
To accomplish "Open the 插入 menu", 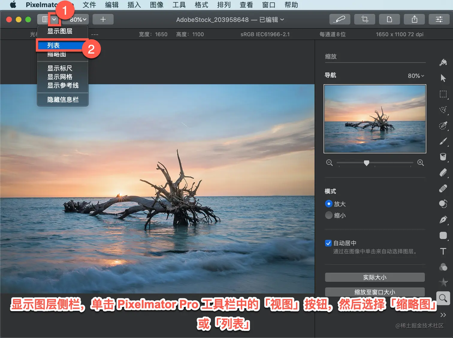I will point(134,5).
